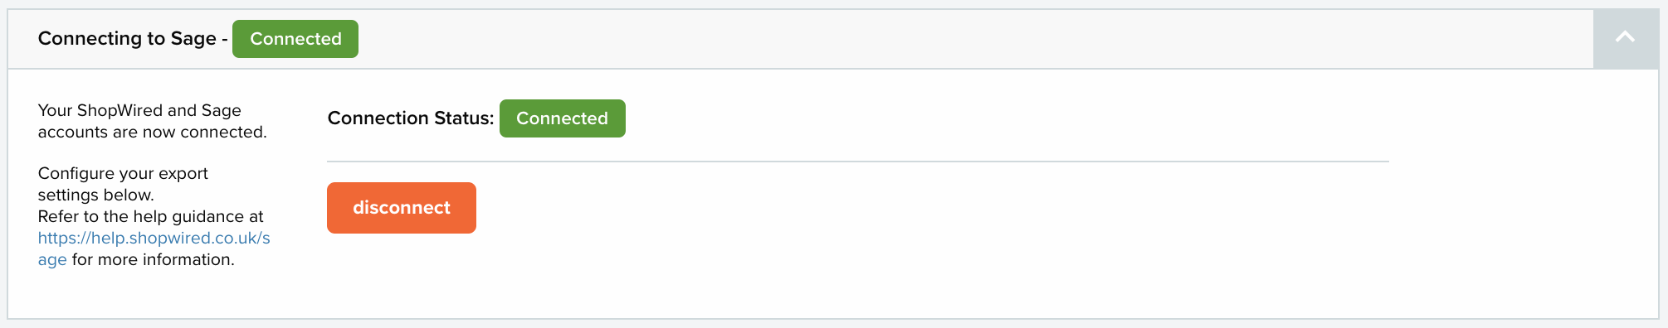Open the help.shopwired.co.uk help link
Screen dimensions: 1668x328
click(x=154, y=248)
